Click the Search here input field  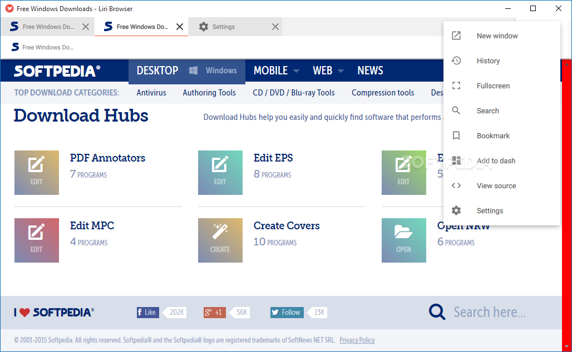[490, 312]
